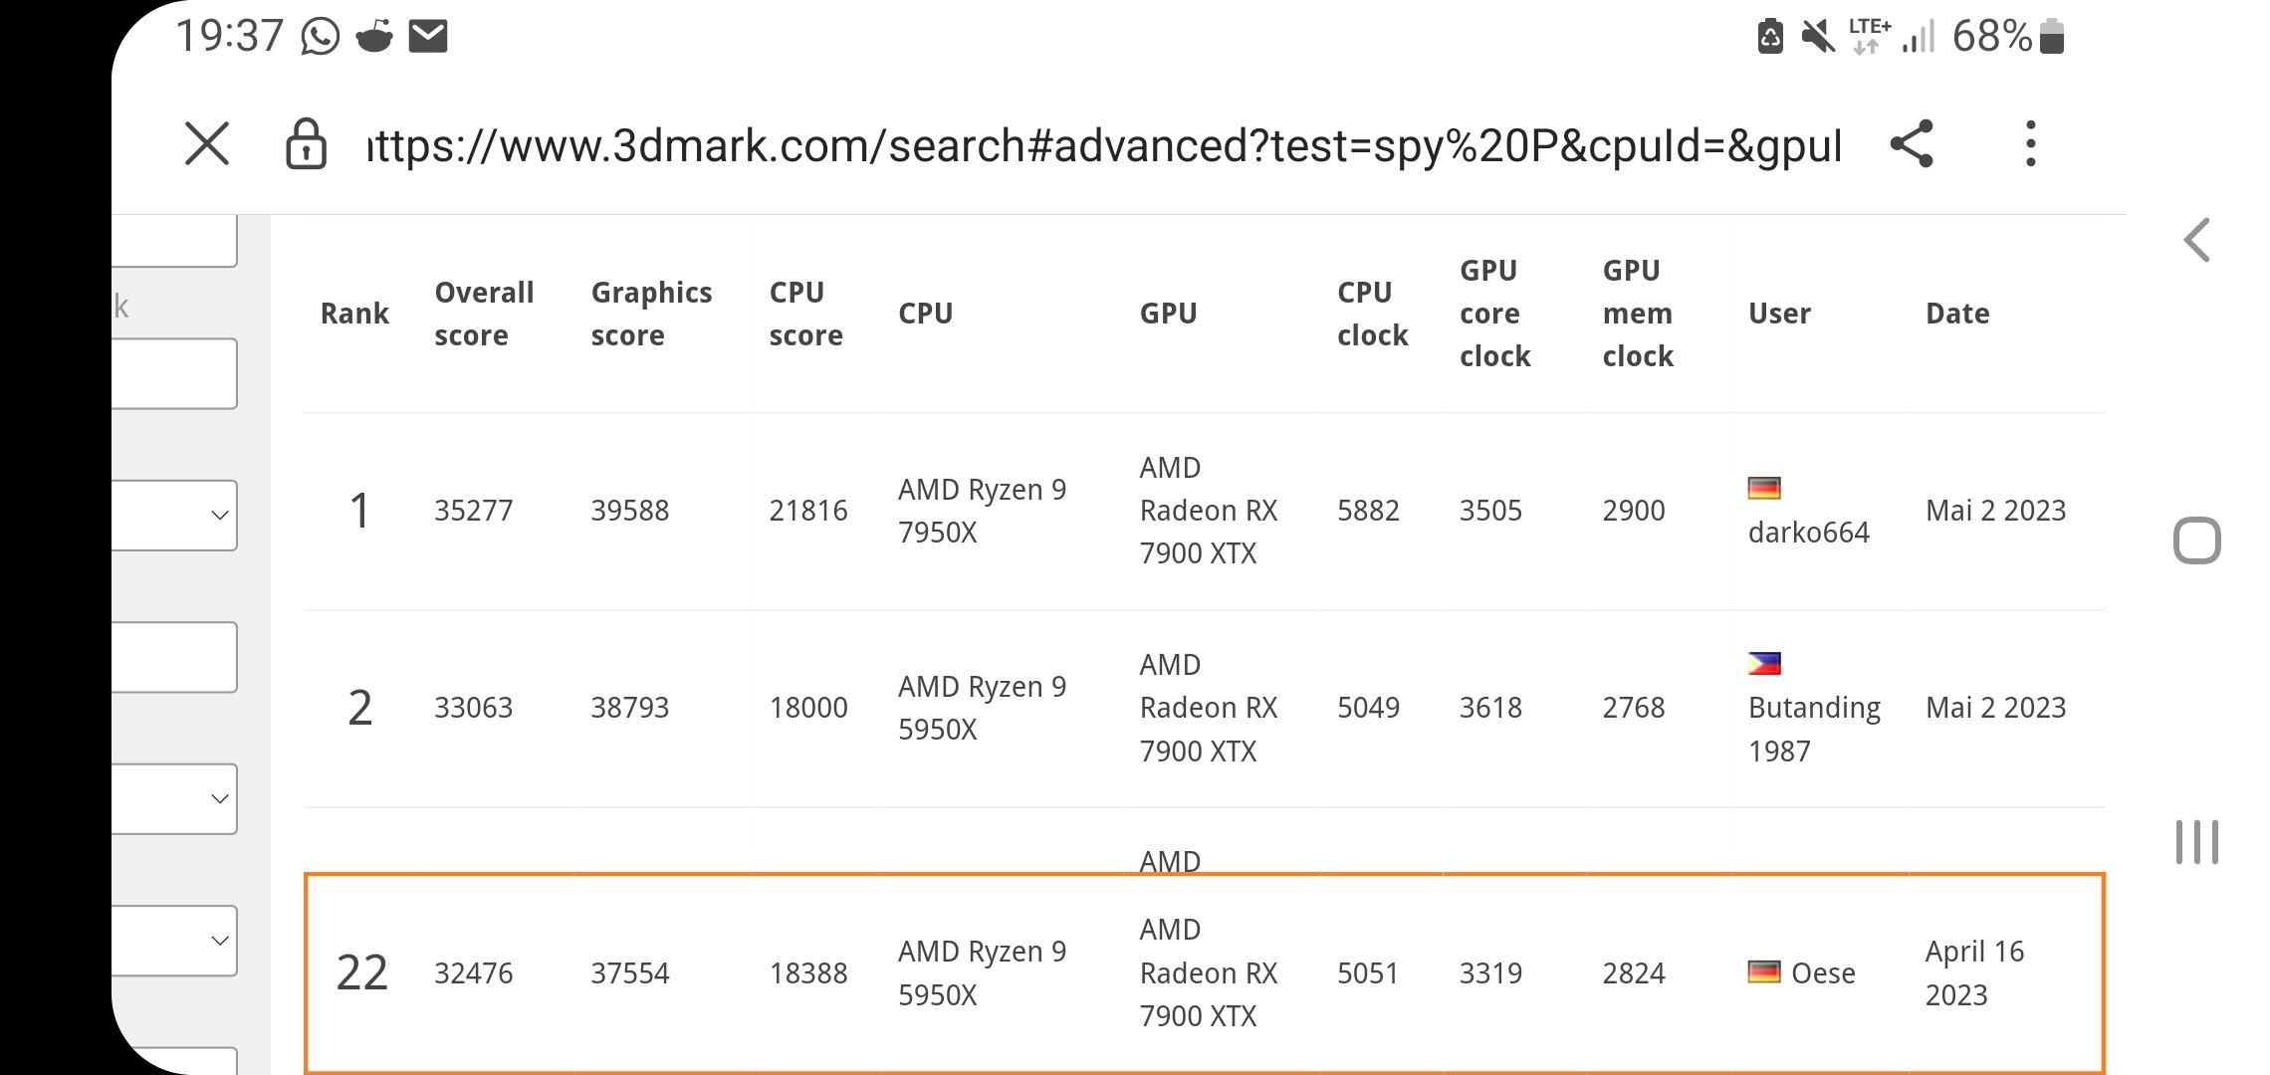Tap rank number 1

pyautogui.click(x=359, y=511)
